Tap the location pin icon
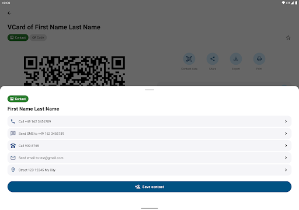 coord(13,170)
